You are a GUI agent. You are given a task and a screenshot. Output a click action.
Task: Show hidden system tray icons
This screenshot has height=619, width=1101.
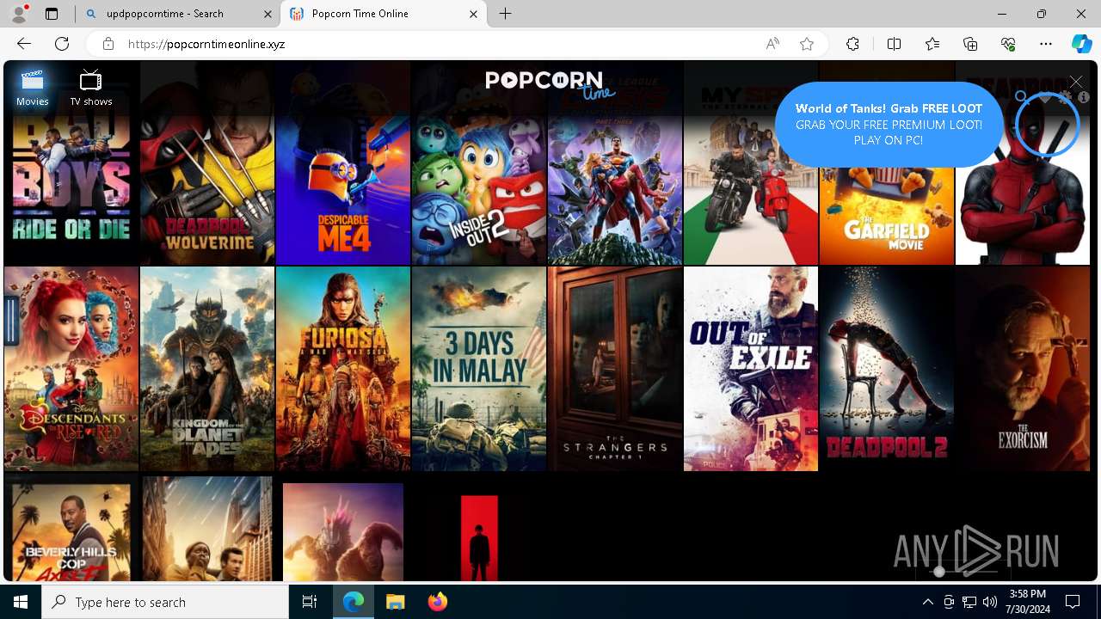[927, 602]
